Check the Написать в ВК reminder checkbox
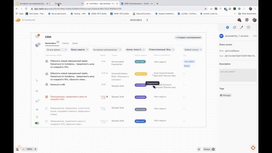The width and height of the screenshot is (272, 153). tap(47, 85)
